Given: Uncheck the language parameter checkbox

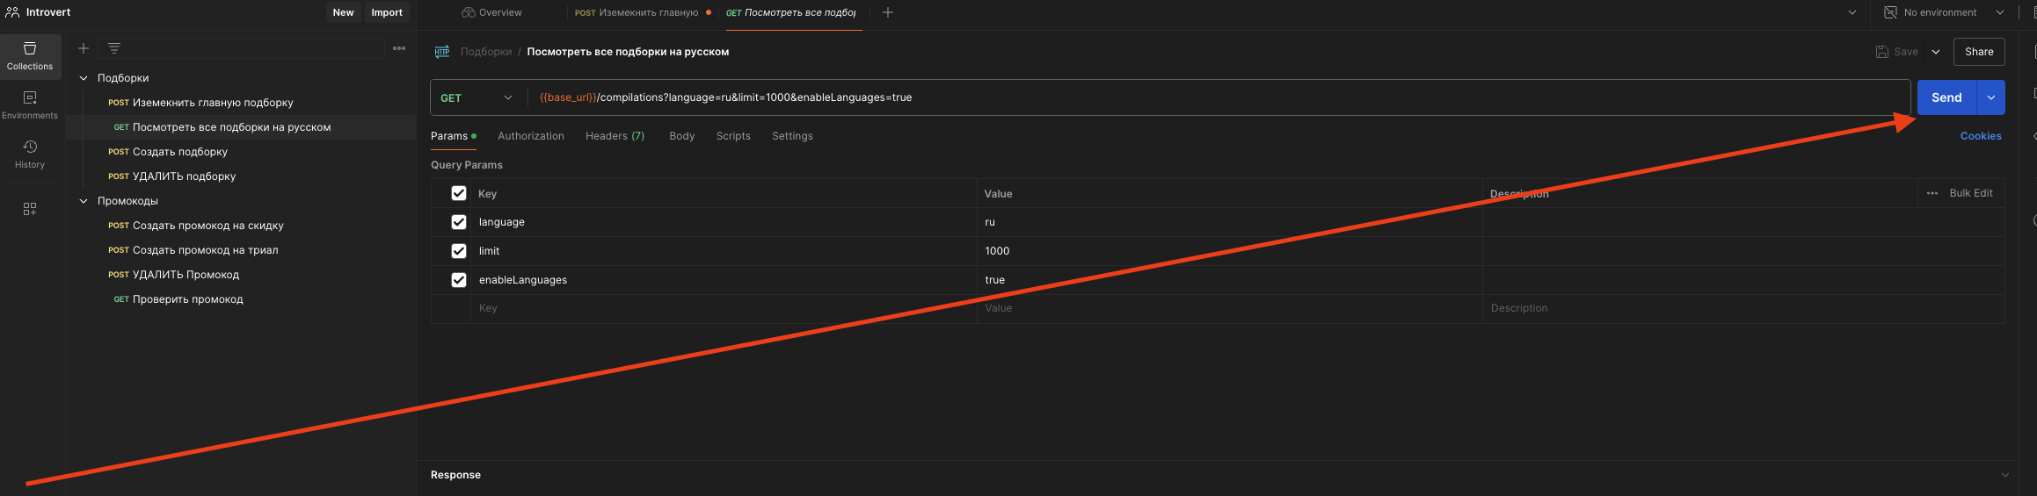Looking at the screenshot, I should click(459, 222).
